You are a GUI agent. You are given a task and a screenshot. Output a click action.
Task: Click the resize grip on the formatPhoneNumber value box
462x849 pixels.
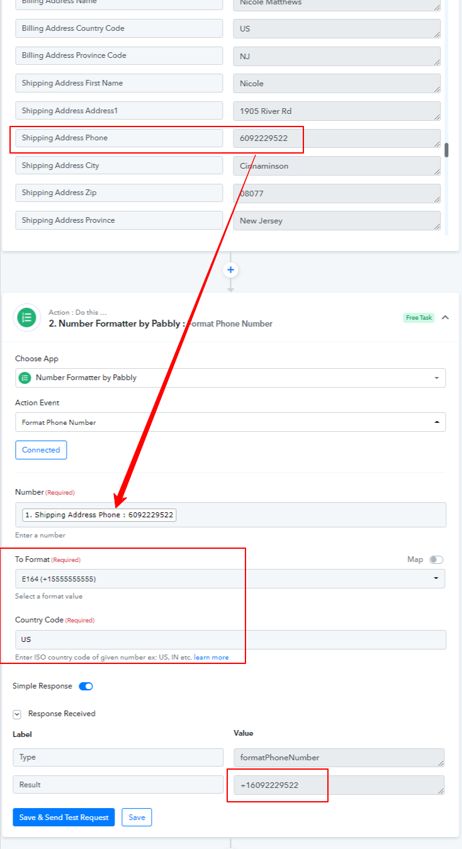[x=440, y=762]
